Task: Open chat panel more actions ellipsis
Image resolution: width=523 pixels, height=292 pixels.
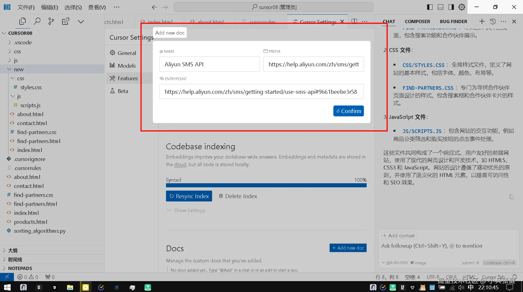Action: [503, 21]
